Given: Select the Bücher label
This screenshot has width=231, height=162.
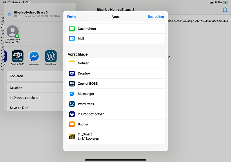Looking at the screenshot, I should point(83,124).
